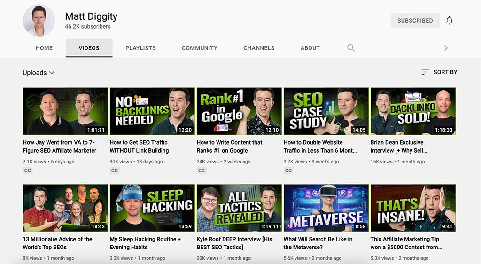This screenshot has height=264, width=481.
Task: Click title 'Kyle Roof DEEP Interview'
Action: [234, 243]
